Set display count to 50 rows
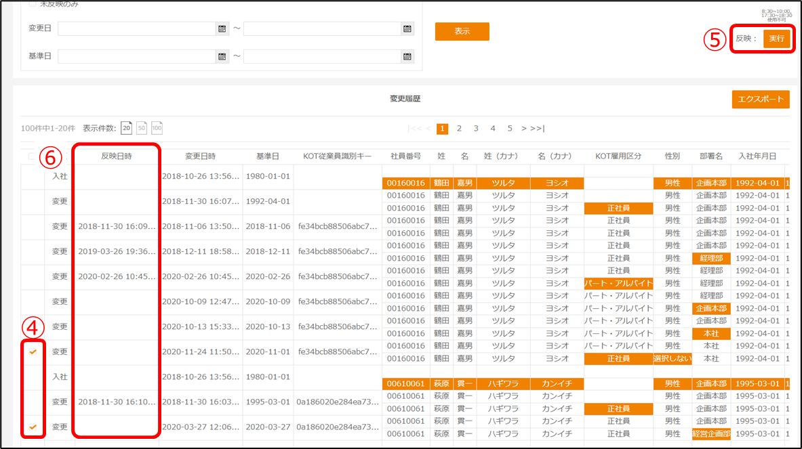Image resolution: width=802 pixels, height=449 pixels. tap(142, 128)
